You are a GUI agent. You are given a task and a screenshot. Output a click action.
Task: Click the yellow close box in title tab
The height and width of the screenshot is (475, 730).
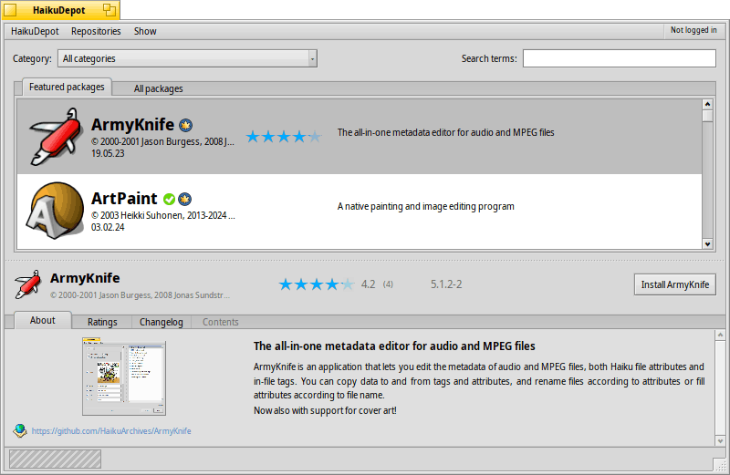coord(10,10)
